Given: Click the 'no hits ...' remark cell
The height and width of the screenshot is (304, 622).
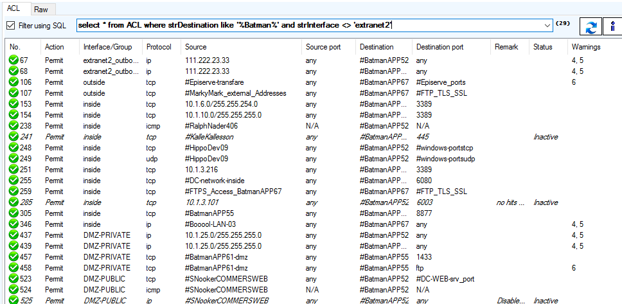Looking at the screenshot, I should (511, 202).
